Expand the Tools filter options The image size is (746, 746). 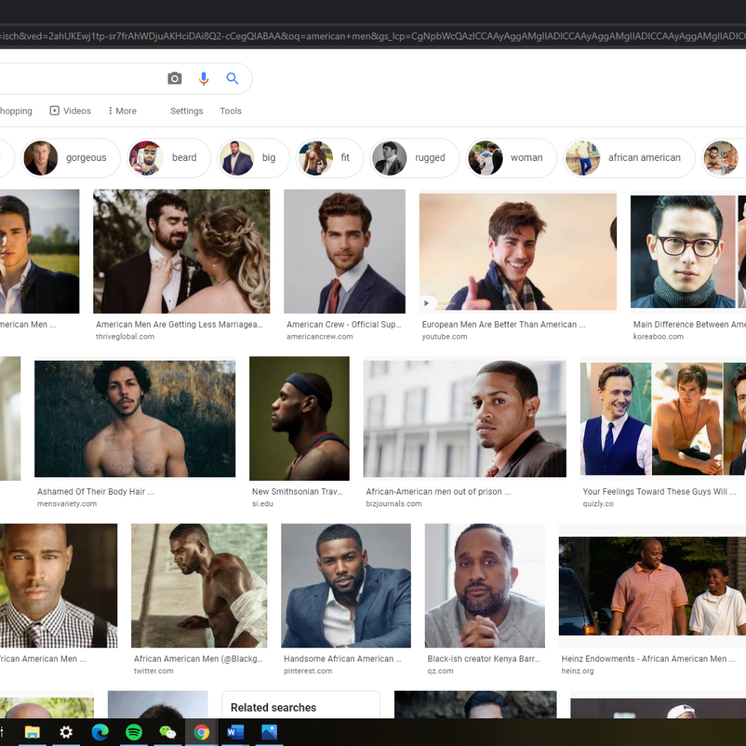click(x=230, y=111)
